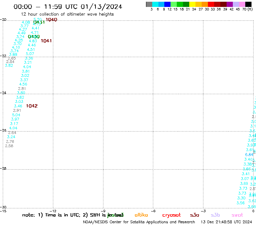
Task: Click the light green swatch in the color scale
Action: [174, 4]
